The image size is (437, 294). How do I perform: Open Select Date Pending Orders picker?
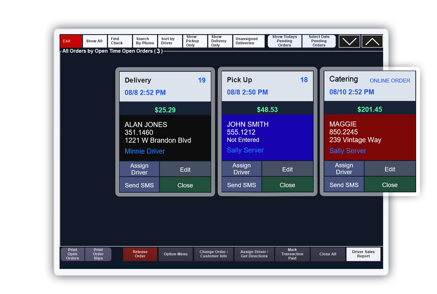pos(319,41)
